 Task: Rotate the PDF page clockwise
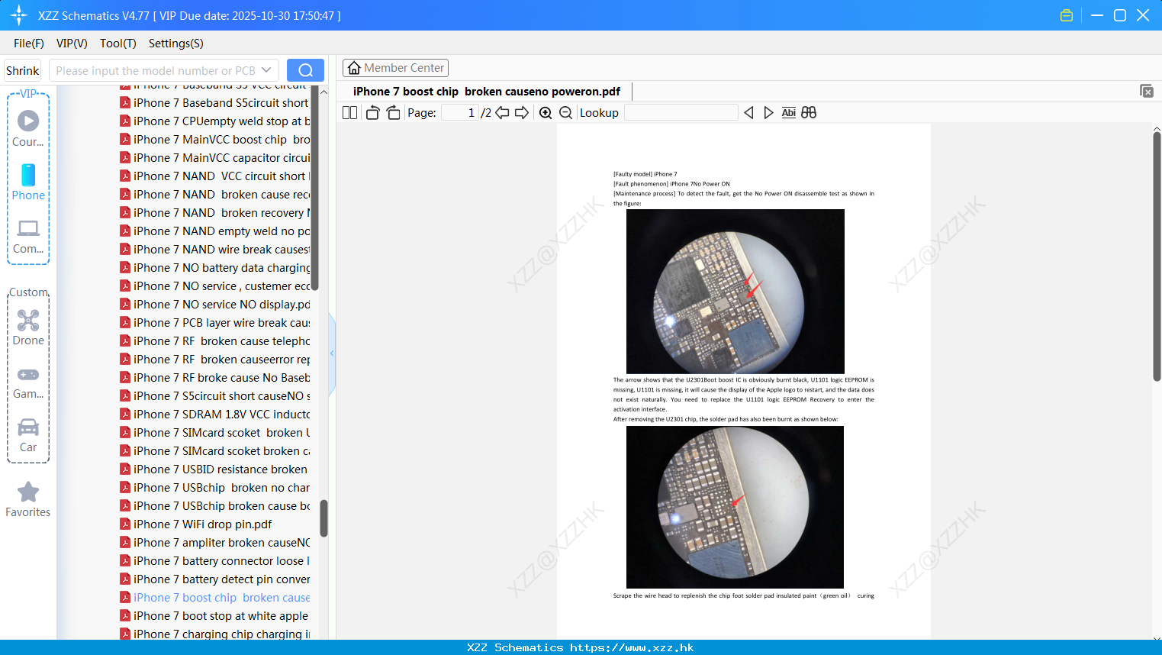click(393, 113)
